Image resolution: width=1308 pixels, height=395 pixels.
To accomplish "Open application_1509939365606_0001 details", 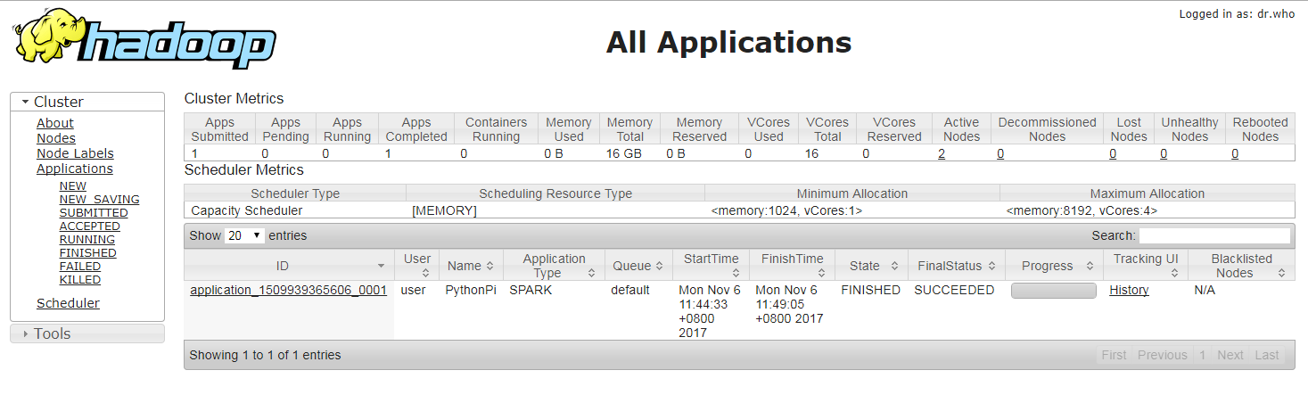I will point(289,290).
